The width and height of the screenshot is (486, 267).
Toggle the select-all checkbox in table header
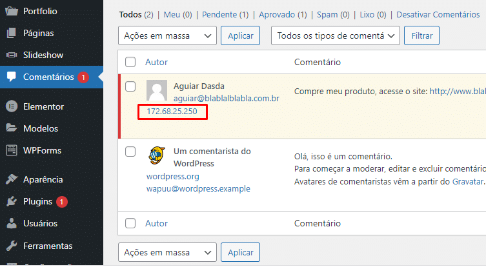pos(130,62)
